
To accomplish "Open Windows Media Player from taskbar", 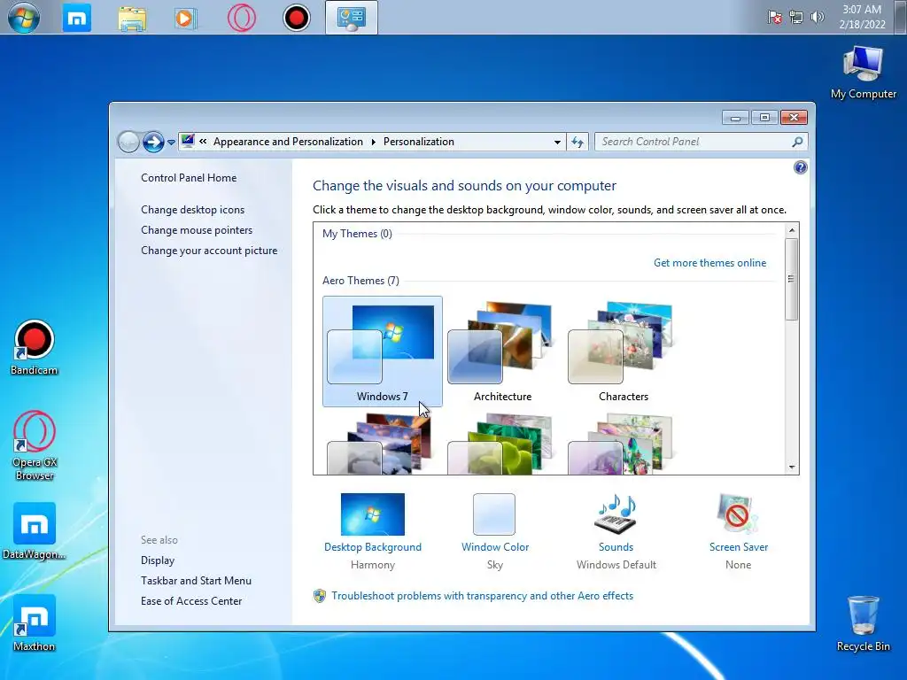I will pyautogui.click(x=185, y=18).
